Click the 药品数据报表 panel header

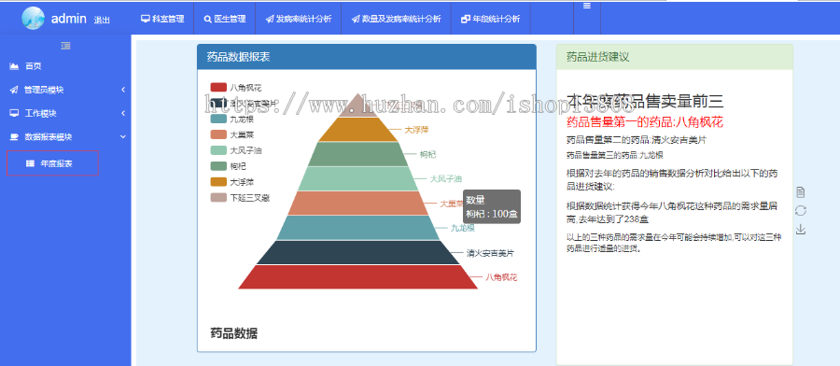(x=367, y=57)
